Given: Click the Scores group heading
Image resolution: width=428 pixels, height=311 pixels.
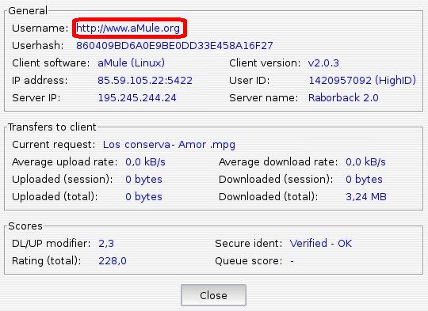Looking at the screenshot, I should click(25, 226).
